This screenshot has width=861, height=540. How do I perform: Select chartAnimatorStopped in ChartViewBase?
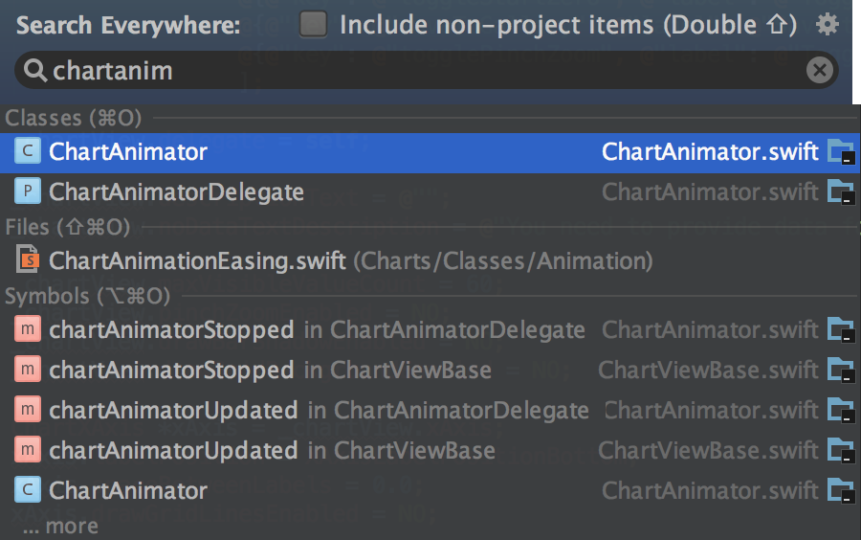click(430, 371)
